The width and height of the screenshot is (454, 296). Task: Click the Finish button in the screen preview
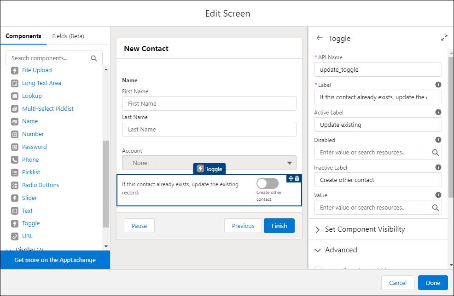(x=279, y=226)
